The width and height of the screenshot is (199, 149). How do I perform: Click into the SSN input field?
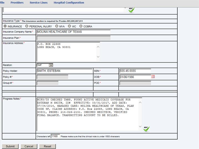(135, 71)
